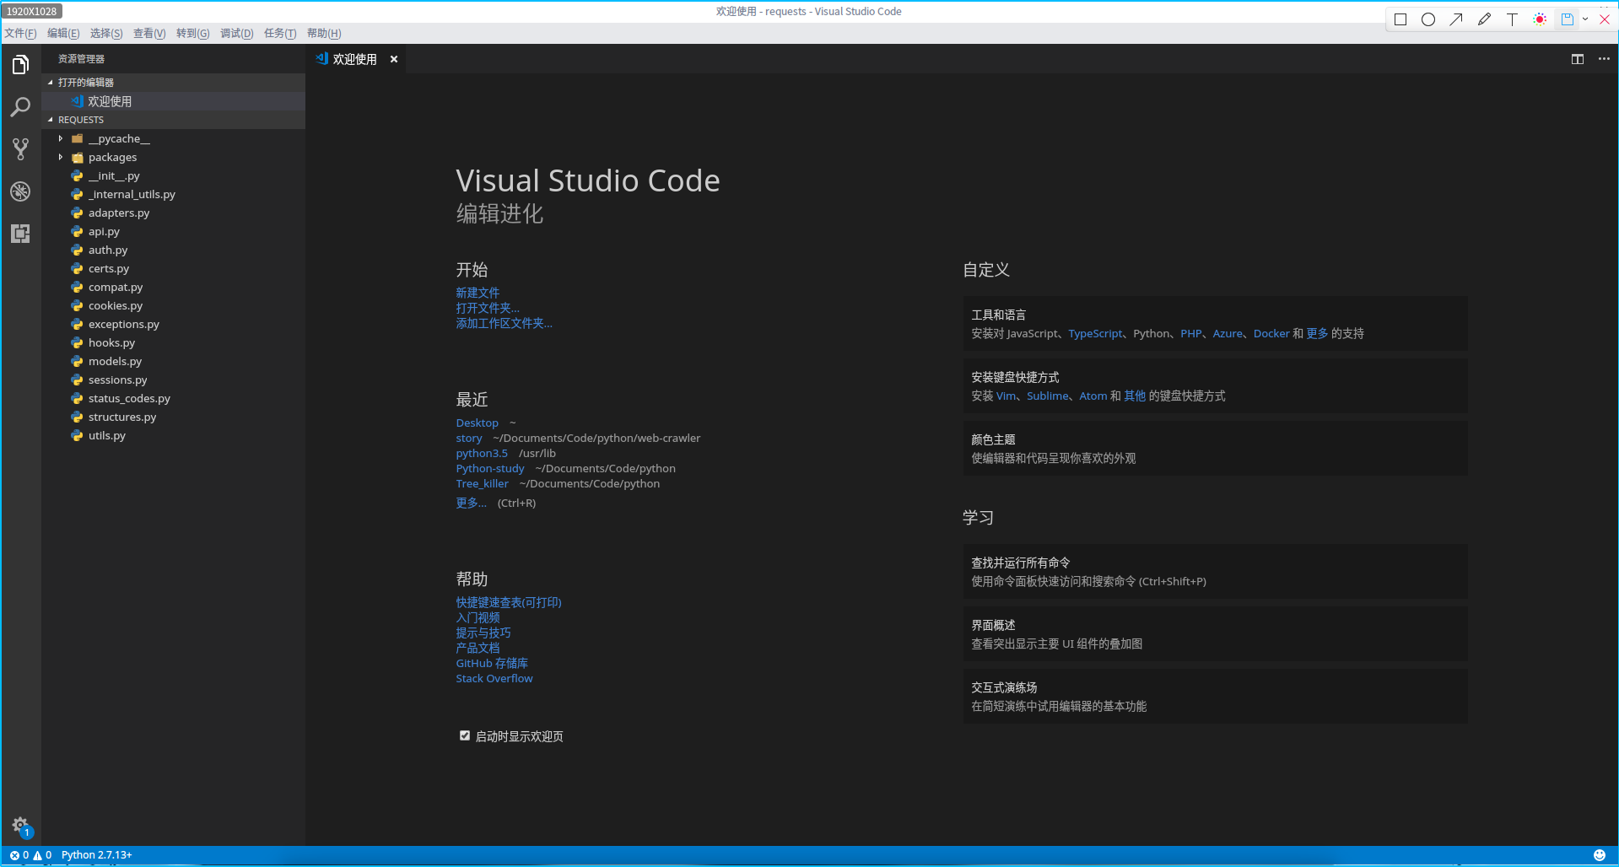1619x867 pixels.
Task: Pick the color selector in screenshot toolbar
Action: point(1540,19)
